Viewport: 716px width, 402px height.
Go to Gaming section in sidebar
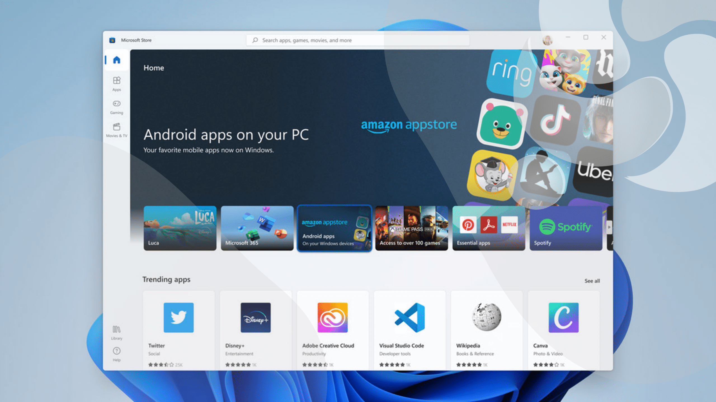coord(117,107)
